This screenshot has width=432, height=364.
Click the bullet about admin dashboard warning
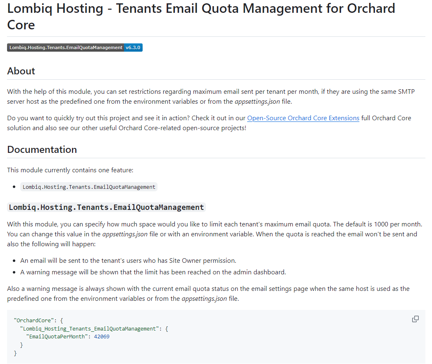pos(153,272)
